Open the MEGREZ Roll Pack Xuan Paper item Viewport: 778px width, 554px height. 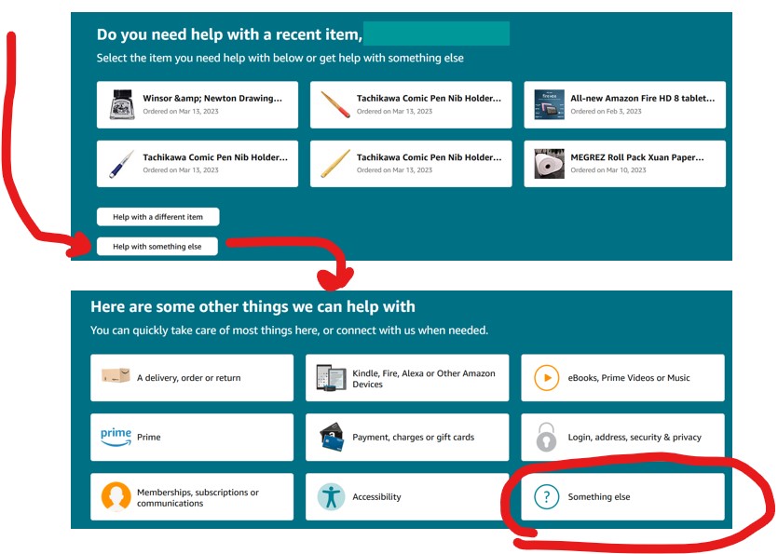click(x=624, y=163)
